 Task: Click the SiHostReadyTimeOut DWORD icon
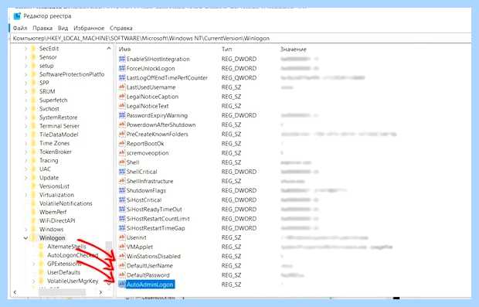point(122,209)
